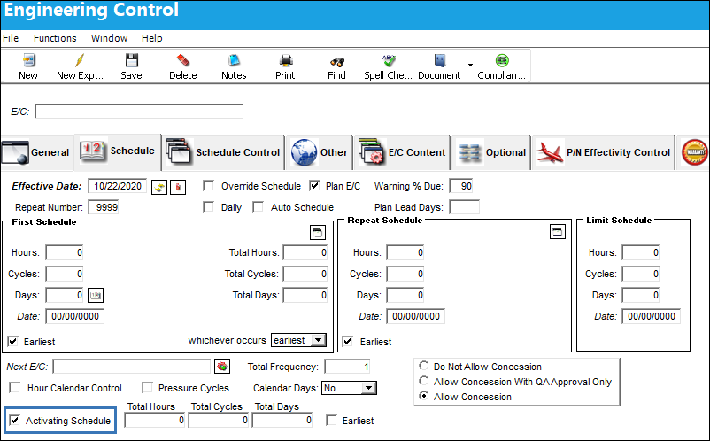The width and height of the screenshot is (710, 441).
Task: Select Allow Concession With QA Approval Only
Action: click(423, 380)
